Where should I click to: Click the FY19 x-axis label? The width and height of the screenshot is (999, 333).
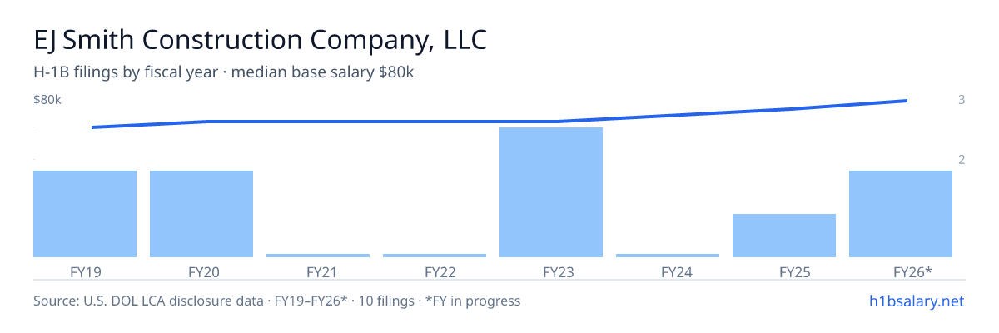coord(86,271)
